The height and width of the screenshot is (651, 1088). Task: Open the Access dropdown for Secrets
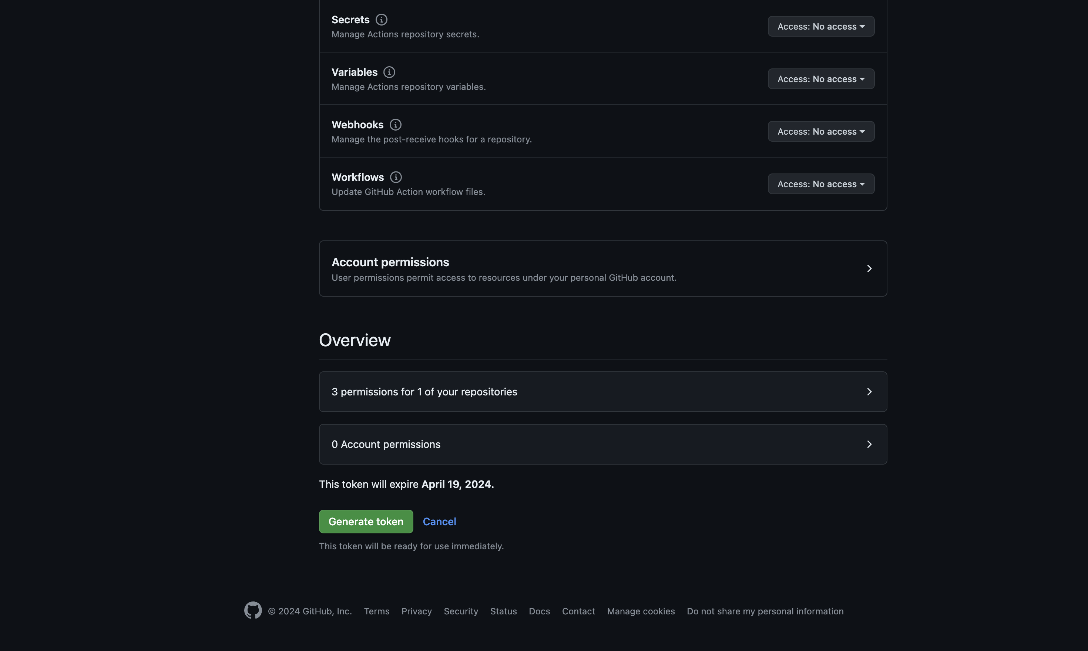pyautogui.click(x=821, y=26)
